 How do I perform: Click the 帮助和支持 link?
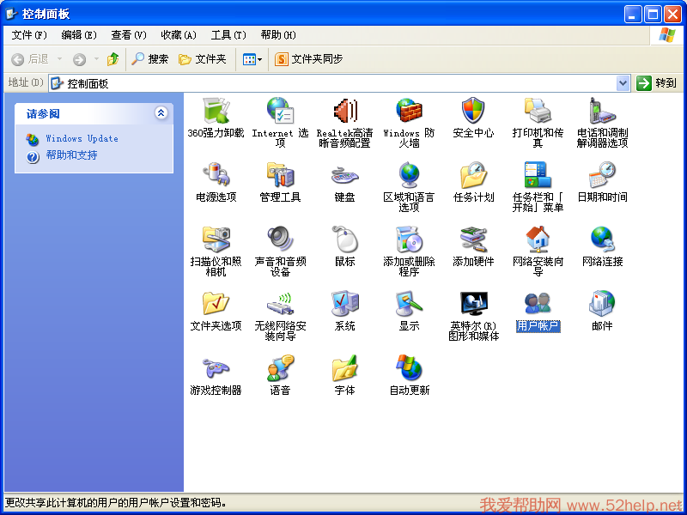click(x=71, y=155)
